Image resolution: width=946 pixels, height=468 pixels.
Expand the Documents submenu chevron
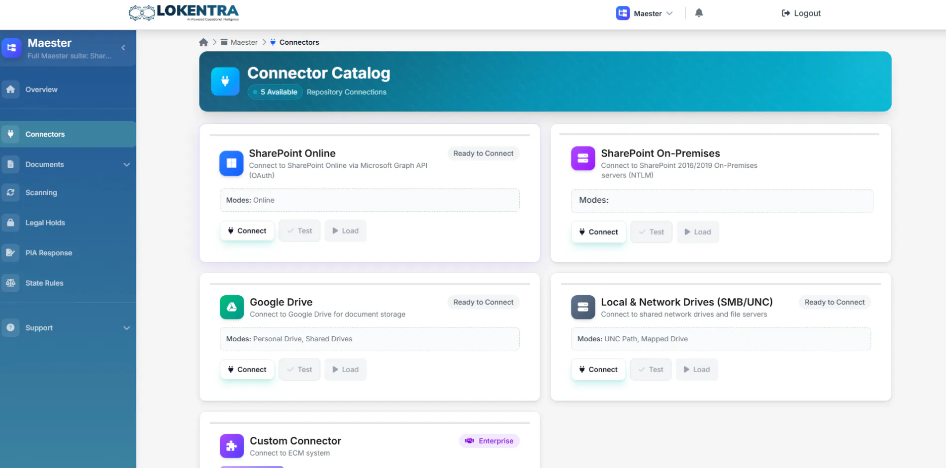pyautogui.click(x=127, y=164)
